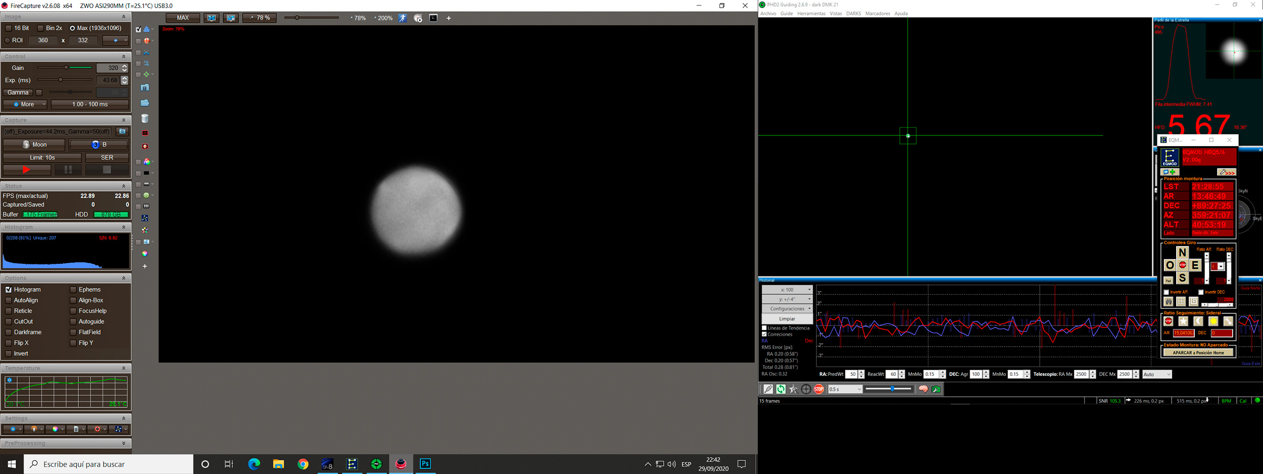
Task: Open FireCapture capture folder icon
Action: pyautogui.click(x=145, y=103)
